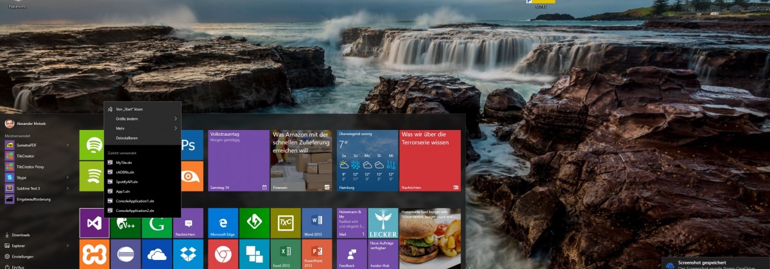Open the red Nachrichten Terrorserie tile
Viewport: 770px width, 269px height.
(431, 161)
